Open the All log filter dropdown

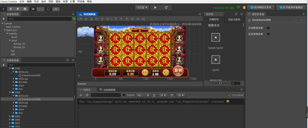143,95
